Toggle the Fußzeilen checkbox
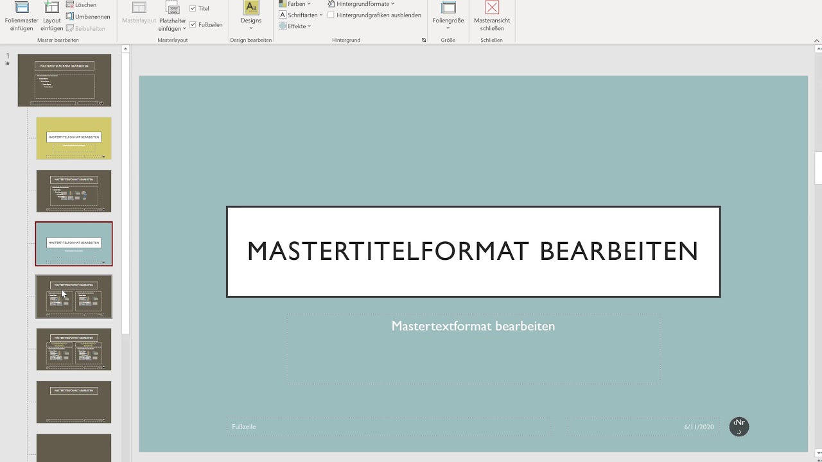Viewport: 822px width, 462px height. [193, 24]
